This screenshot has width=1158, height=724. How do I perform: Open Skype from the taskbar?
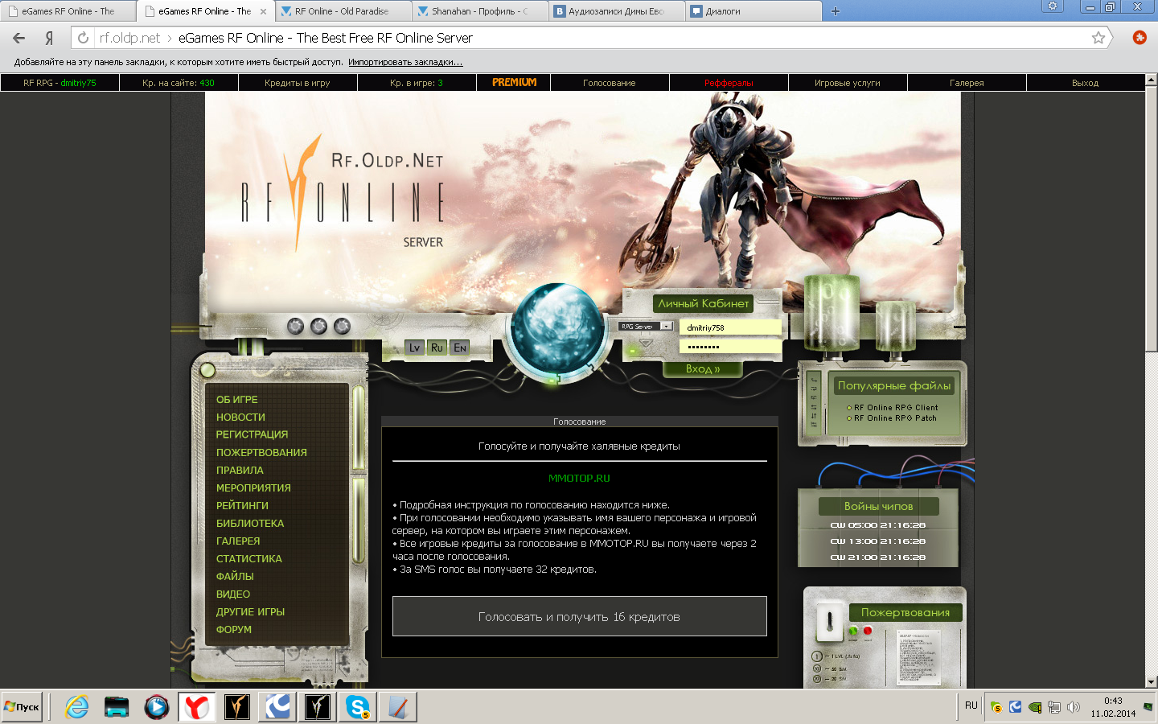358,707
